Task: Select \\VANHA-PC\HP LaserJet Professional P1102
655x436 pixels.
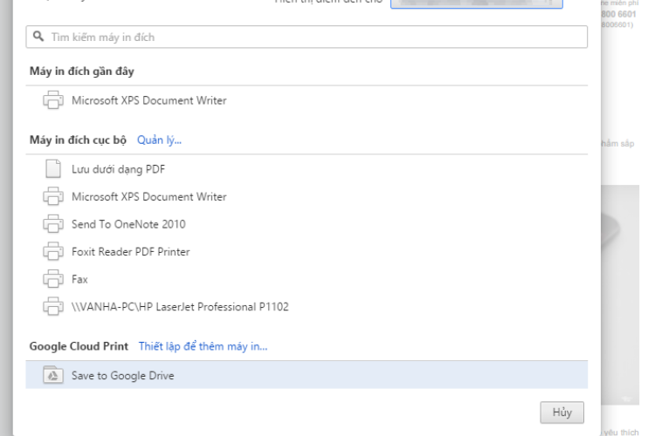Action: pos(307,307)
